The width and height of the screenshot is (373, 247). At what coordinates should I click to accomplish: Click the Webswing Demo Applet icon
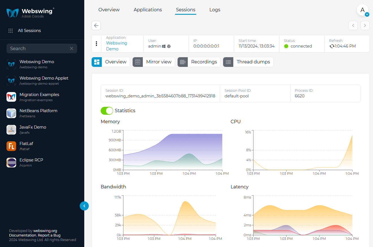(x=11, y=81)
